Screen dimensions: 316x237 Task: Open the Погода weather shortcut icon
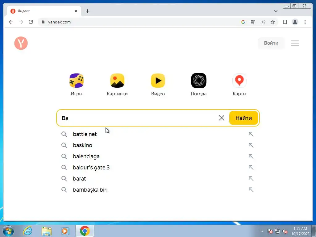point(199,81)
